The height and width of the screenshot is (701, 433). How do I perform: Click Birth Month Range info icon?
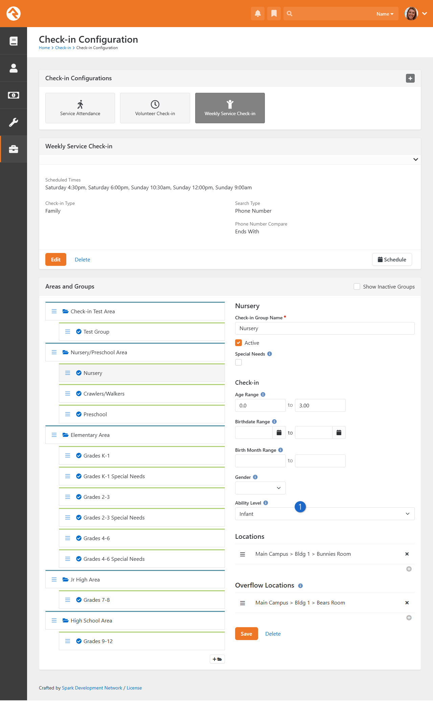click(280, 450)
